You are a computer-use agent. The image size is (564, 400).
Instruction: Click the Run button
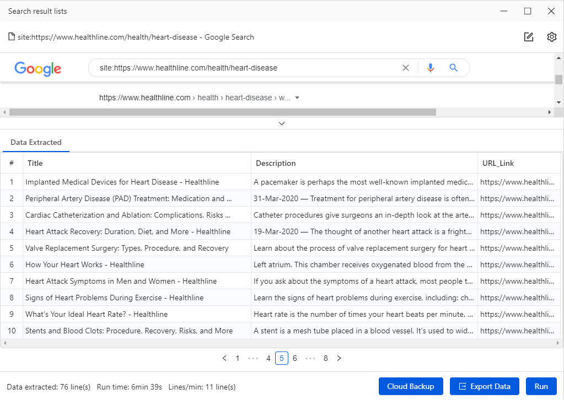tap(541, 386)
